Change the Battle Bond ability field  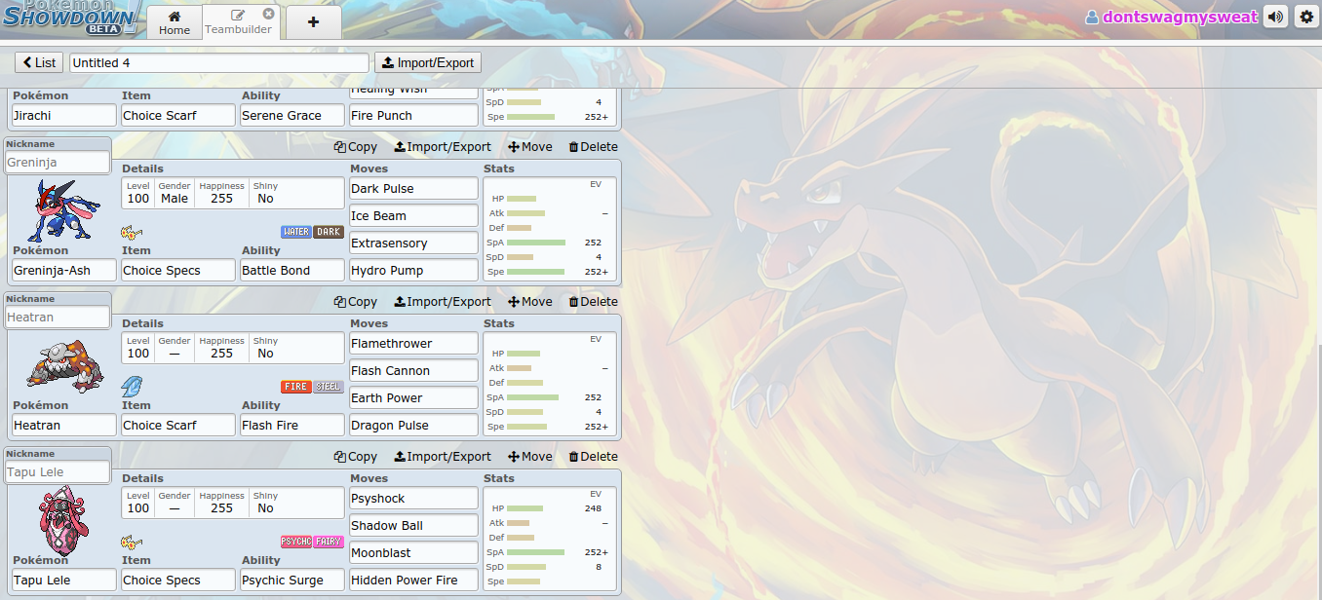292,271
